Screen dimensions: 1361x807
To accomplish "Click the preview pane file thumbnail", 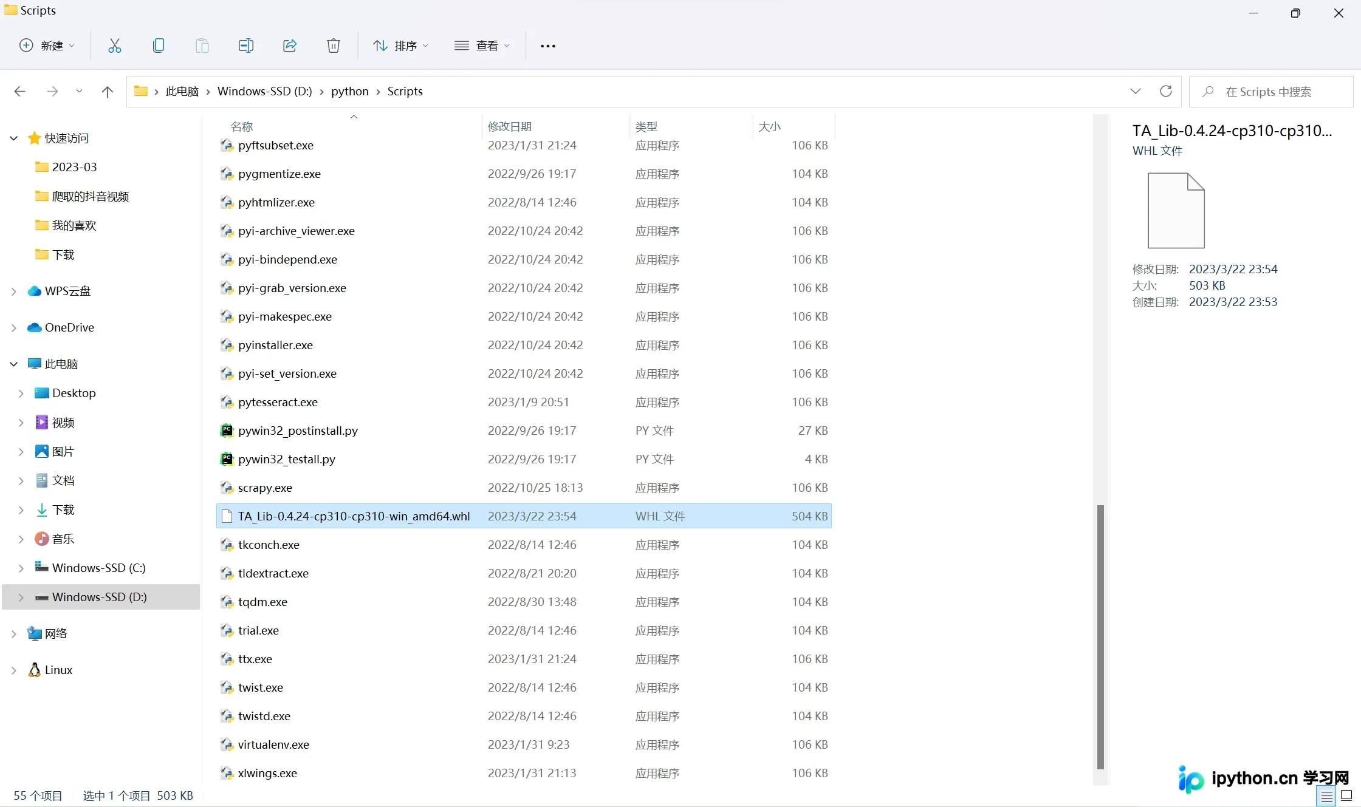I will tap(1176, 210).
